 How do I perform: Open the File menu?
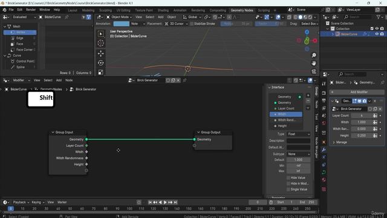11,10
